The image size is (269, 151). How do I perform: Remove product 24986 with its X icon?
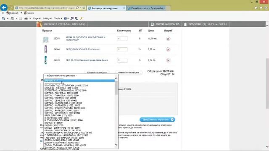(168, 49)
